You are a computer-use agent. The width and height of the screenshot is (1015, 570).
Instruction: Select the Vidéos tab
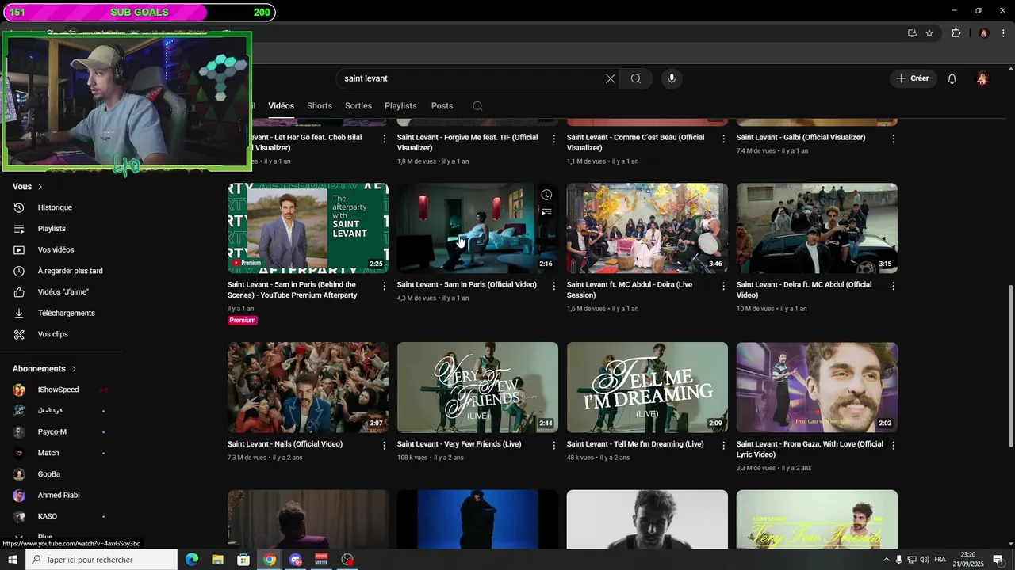pyautogui.click(x=281, y=106)
